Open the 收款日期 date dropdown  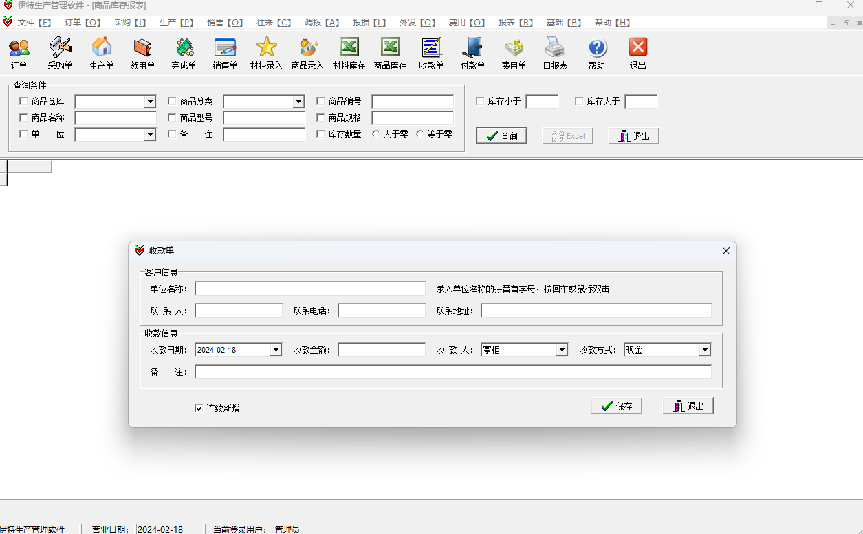276,350
